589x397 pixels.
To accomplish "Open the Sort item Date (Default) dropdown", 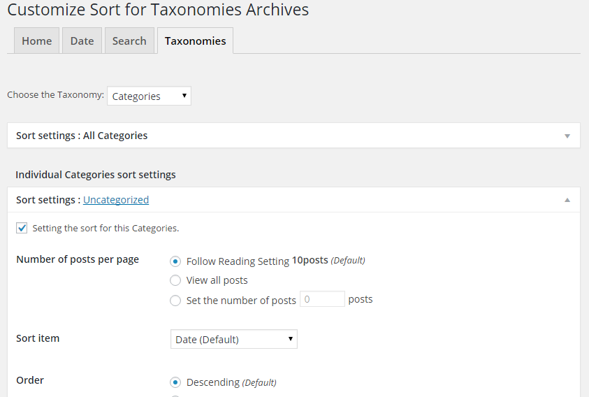I will tap(233, 340).
